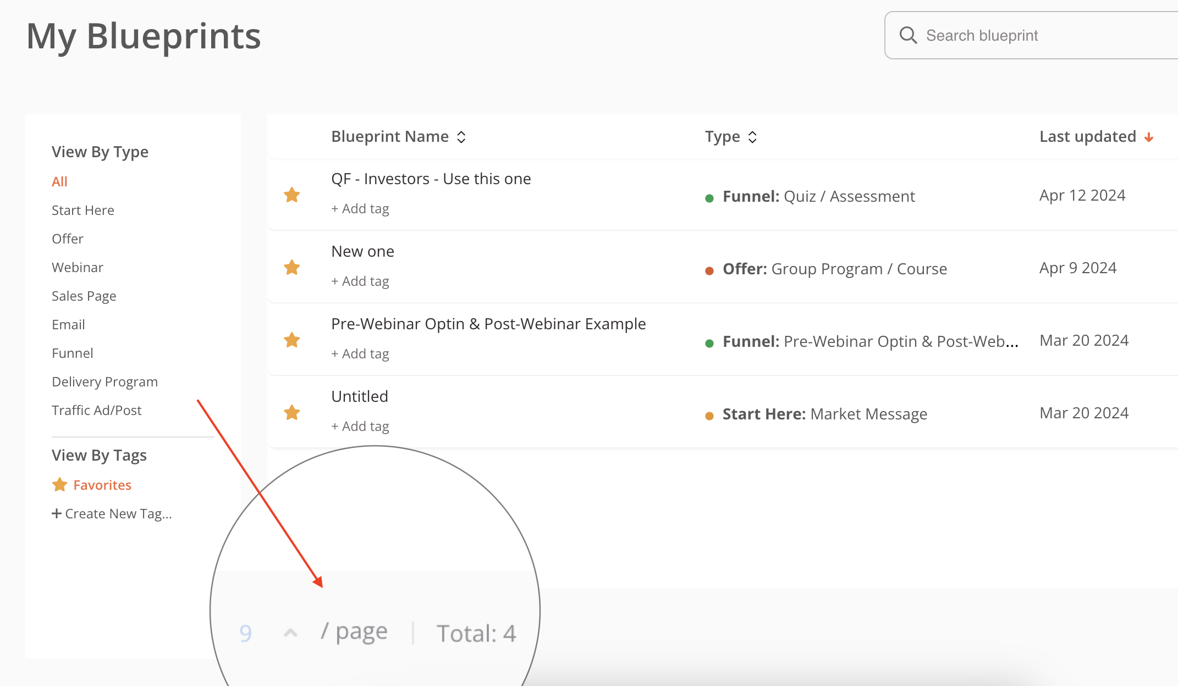Click the Type column sort arrows

752,137
